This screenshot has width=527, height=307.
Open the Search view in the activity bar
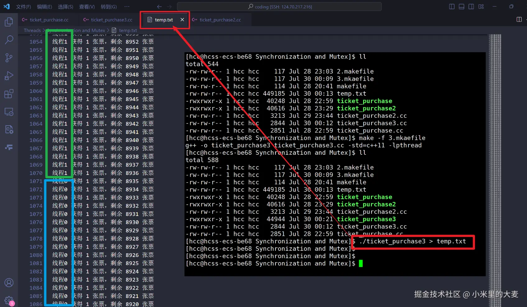(9, 39)
